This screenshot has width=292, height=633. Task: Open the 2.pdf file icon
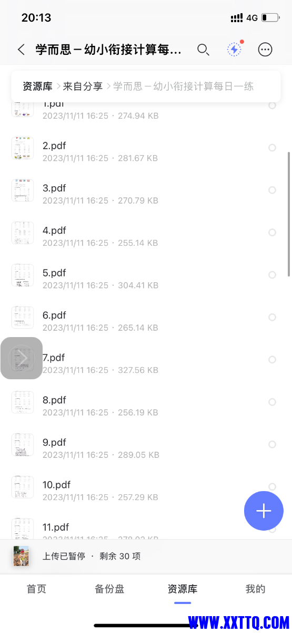pyautogui.click(x=23, y=148)
